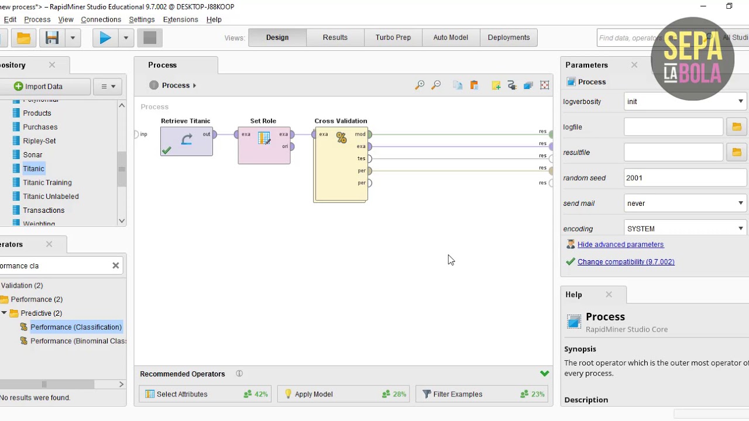The width and height of the screenshot is (749, 421).
Task: Select Performance (Classification) operator
Action: (x=76, y=327)
